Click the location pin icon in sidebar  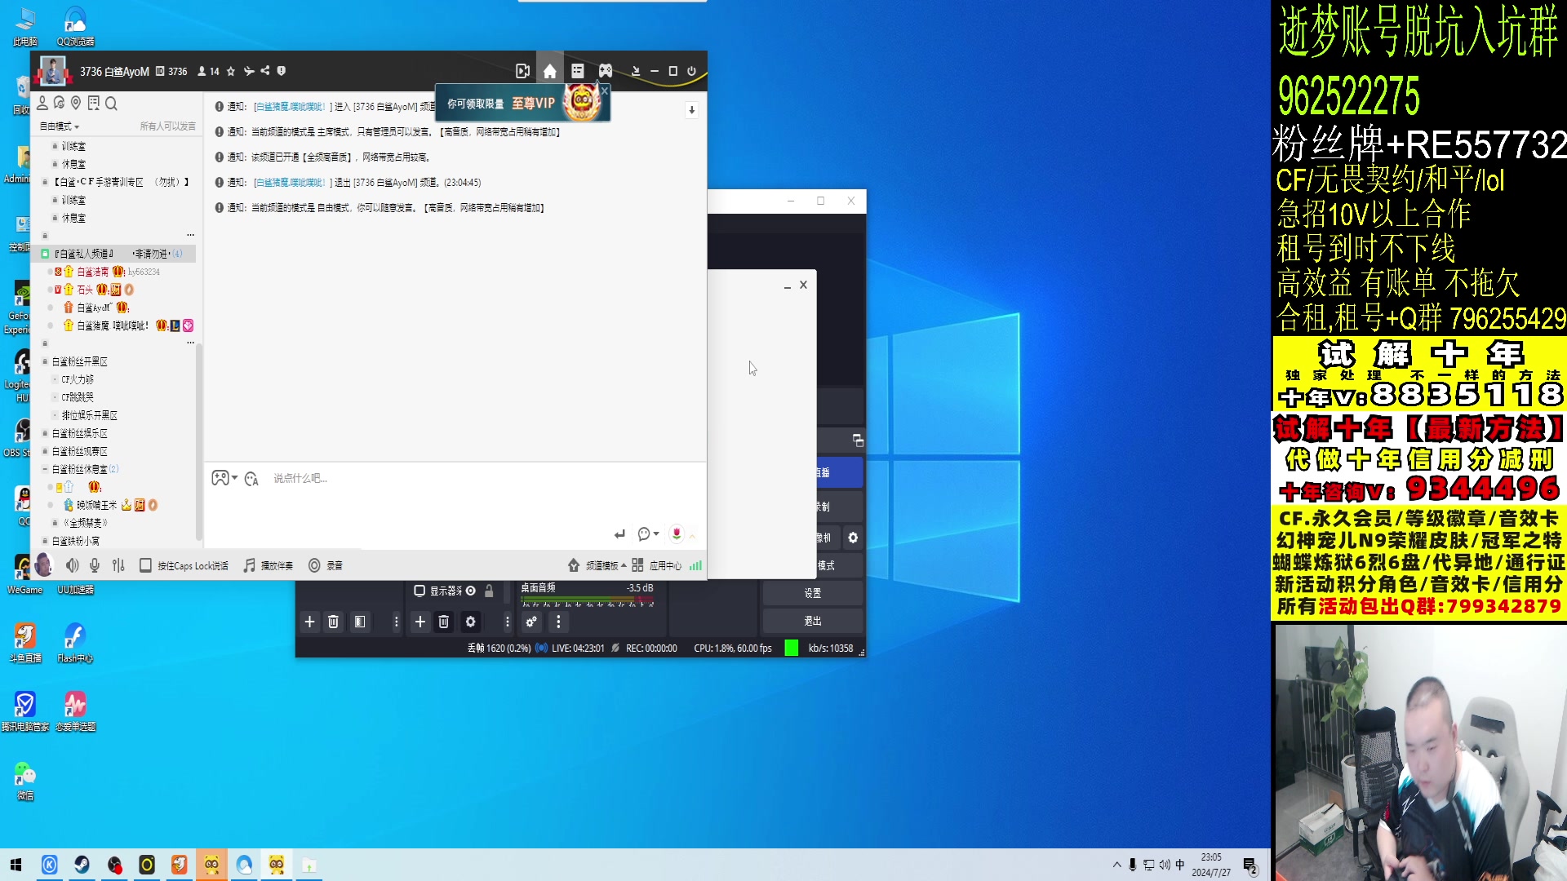pos(76,104)
